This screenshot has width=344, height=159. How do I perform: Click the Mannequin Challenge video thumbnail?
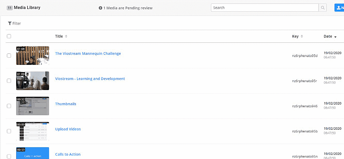pyautogui.click(x=33, y=56)
